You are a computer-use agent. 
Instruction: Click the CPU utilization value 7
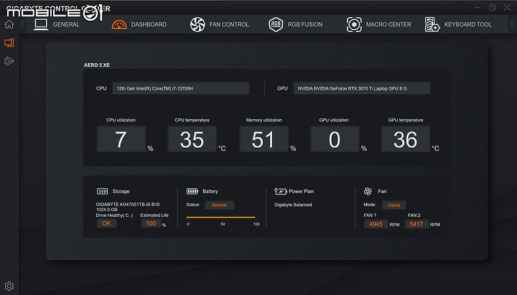coord(121,139)
